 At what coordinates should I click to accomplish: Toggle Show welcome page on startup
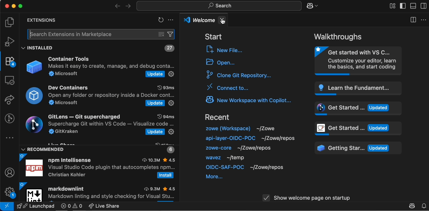click(x=266, y=198)
